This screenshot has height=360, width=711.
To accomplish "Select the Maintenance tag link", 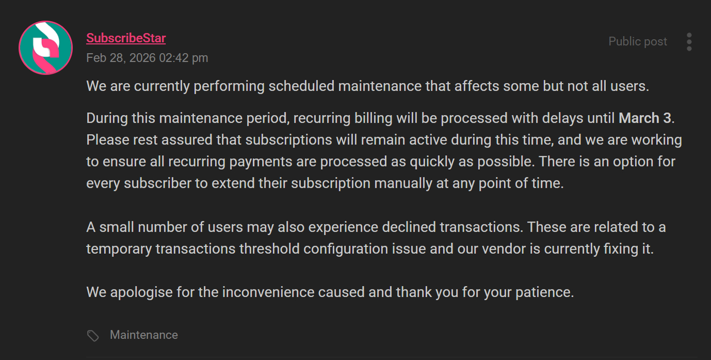I will 144,335.
